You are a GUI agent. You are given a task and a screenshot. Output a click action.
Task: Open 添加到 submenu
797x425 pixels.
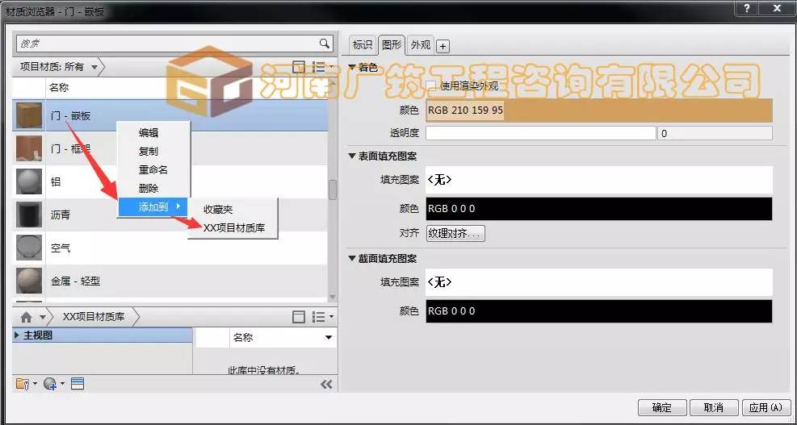[x=154, y=206]
